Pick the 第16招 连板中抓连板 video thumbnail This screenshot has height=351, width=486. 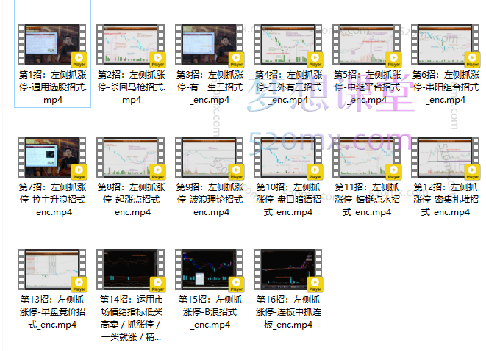tap(288, 269)
